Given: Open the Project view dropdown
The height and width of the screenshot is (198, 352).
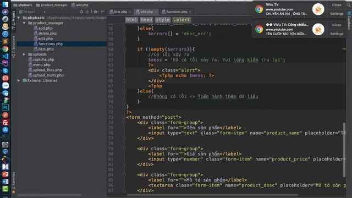Looking at the screenshot, I should [x=45, y=12].
